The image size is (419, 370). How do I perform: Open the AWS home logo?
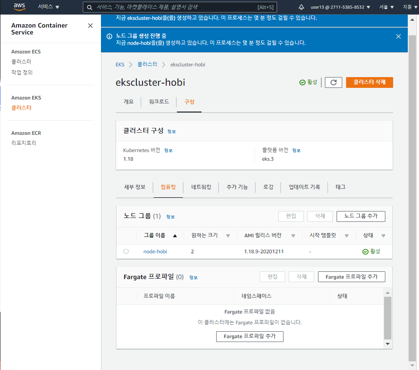point(19,7)
